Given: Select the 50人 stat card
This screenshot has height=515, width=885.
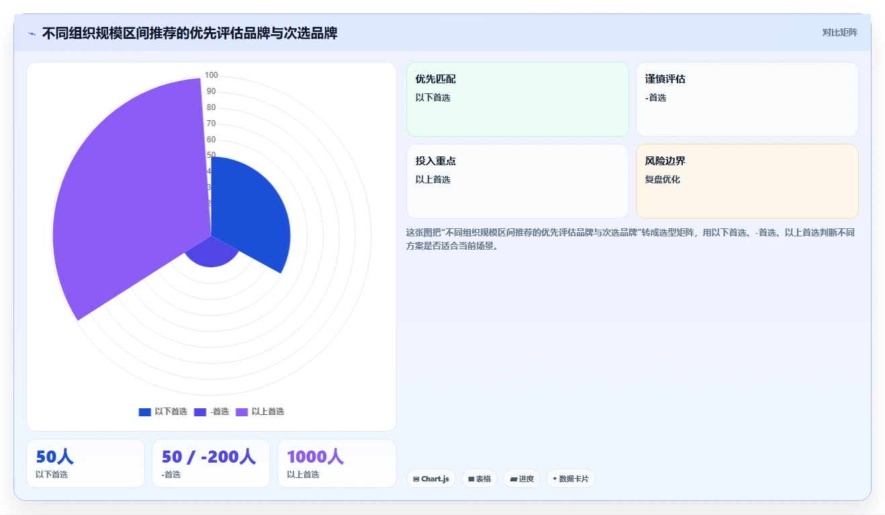Looking at the screenshot, I should pyautogui.click(x=85, y=463).
